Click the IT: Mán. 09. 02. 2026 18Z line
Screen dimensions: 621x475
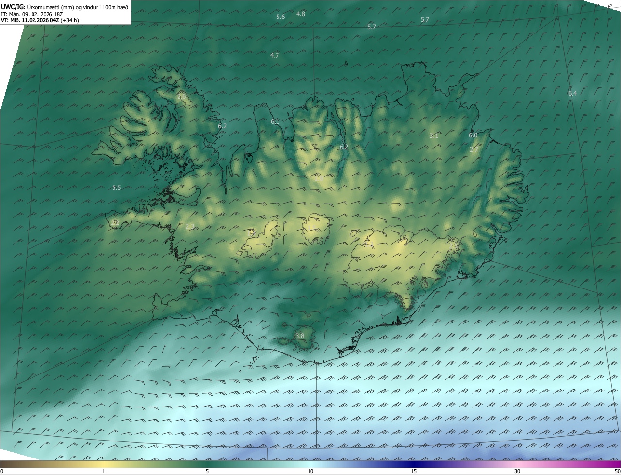[x=32, y=14]
